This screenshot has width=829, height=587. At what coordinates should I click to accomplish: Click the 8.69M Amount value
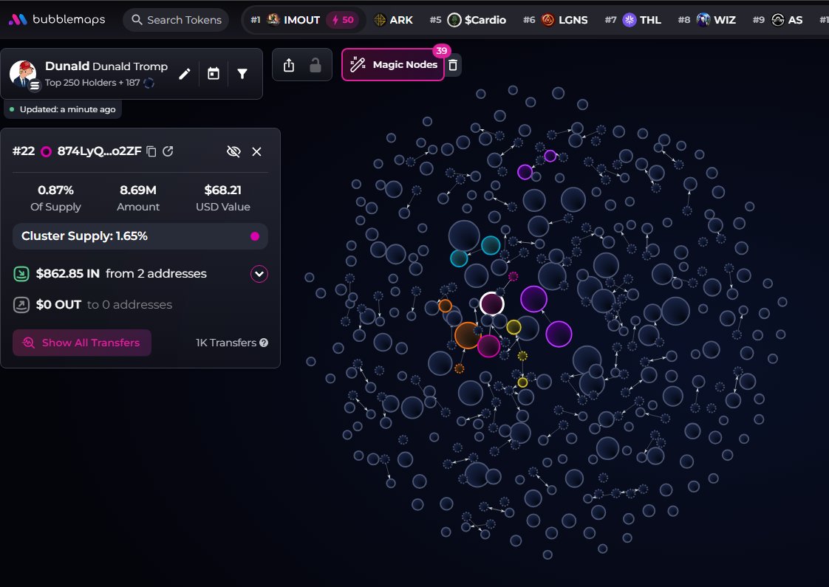pyautogui.click(x=138, y=190)
